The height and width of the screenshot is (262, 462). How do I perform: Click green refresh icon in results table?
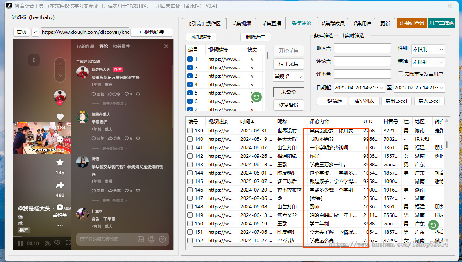tap(433, 225)
